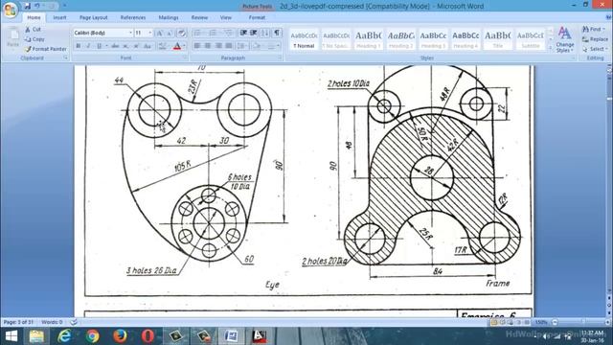Toggle italic formatting
This screenshot has height=345, width=613.
click(88, 46)
